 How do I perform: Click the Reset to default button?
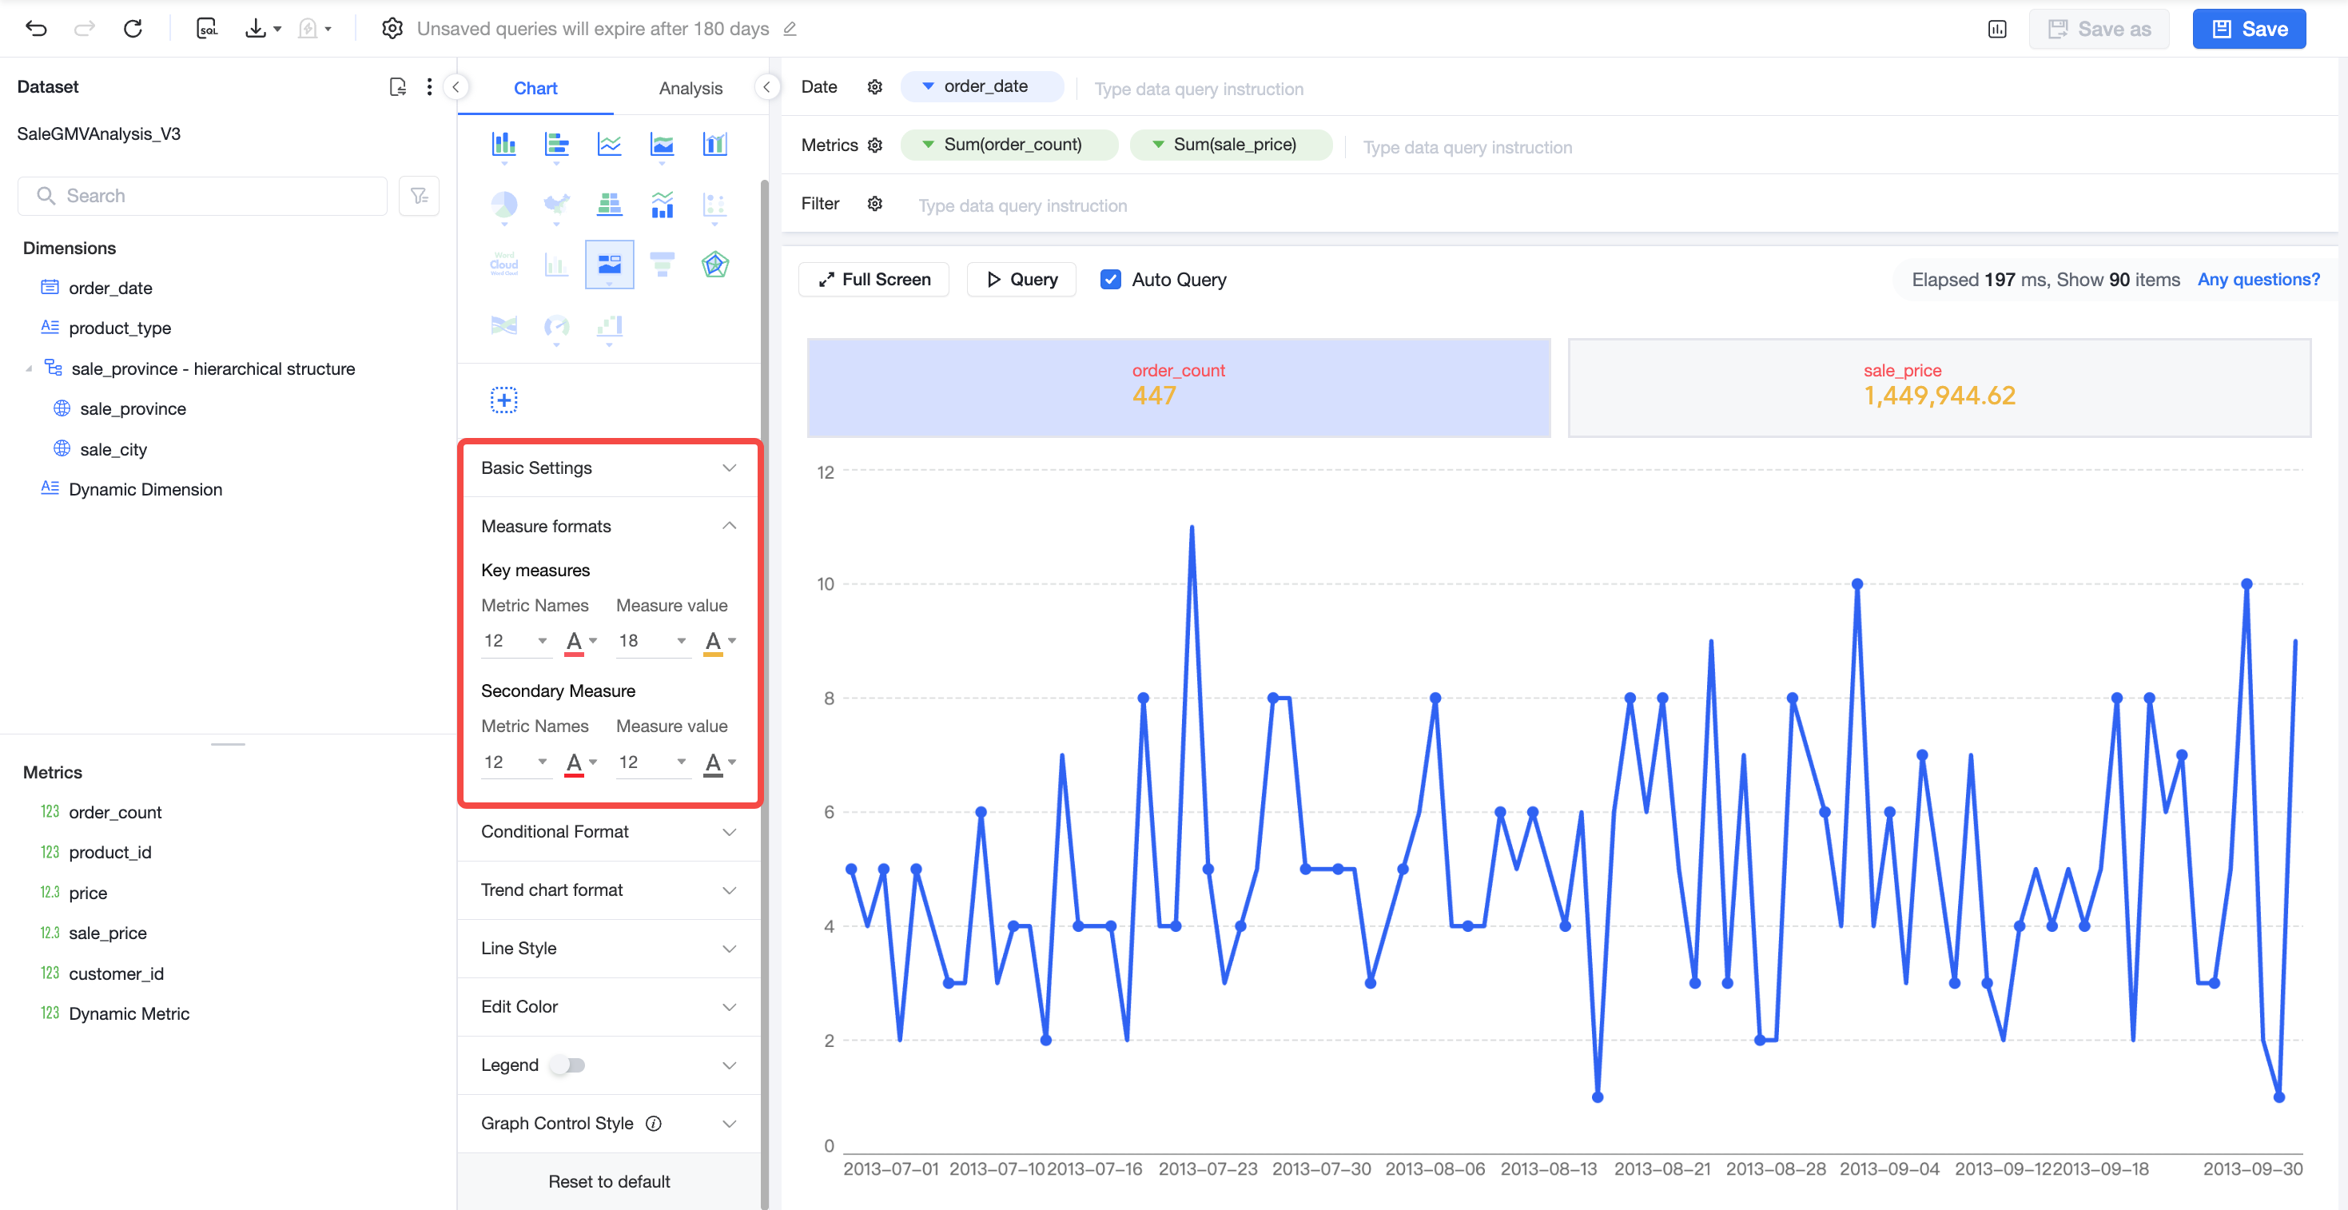click(609, 1180)
